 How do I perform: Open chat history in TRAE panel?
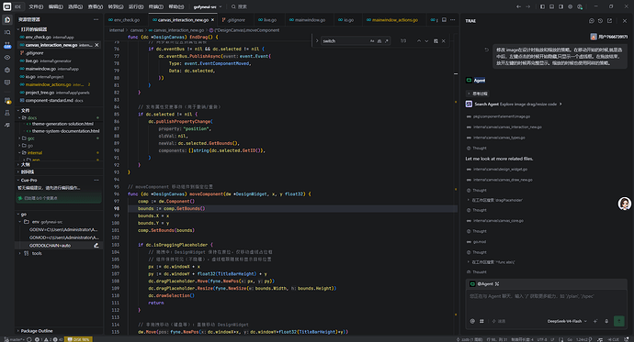pos(600,20)
